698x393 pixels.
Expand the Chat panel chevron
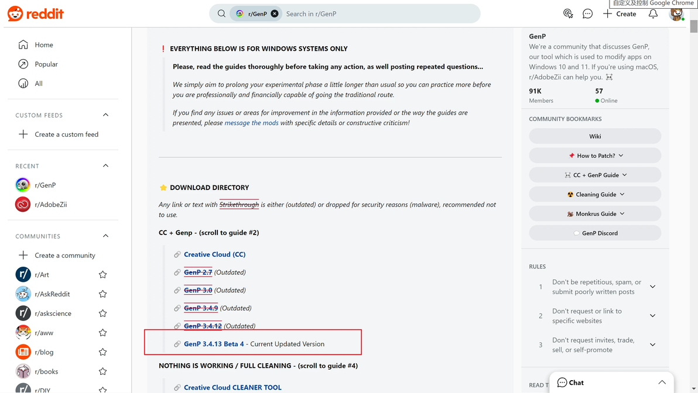(662, 382)
